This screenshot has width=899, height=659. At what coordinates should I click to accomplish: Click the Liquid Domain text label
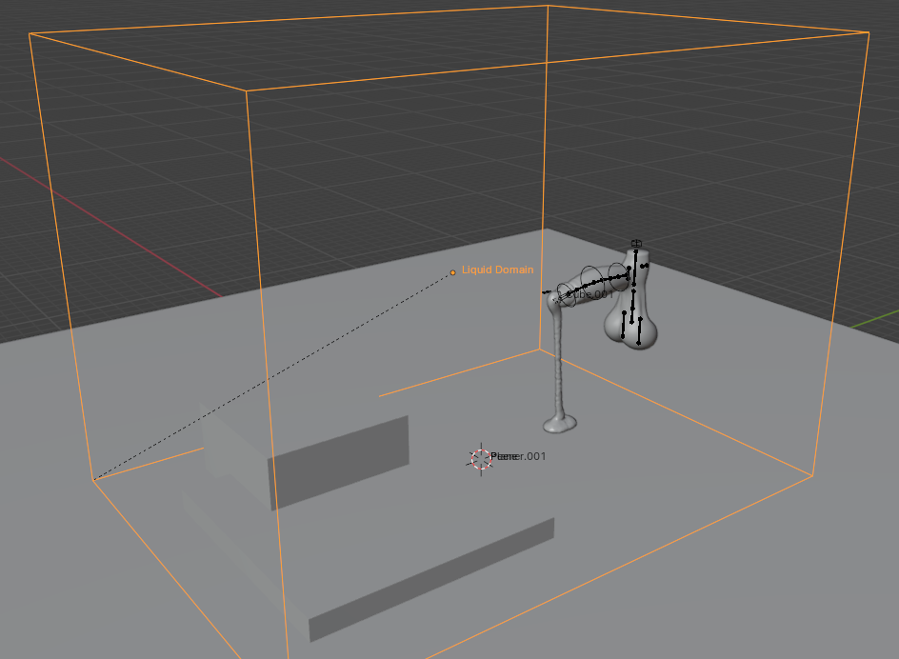coord(497,270)
